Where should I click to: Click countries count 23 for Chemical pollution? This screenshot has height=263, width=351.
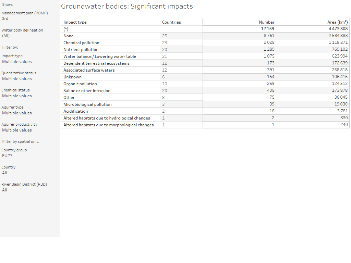coord(165,43)
